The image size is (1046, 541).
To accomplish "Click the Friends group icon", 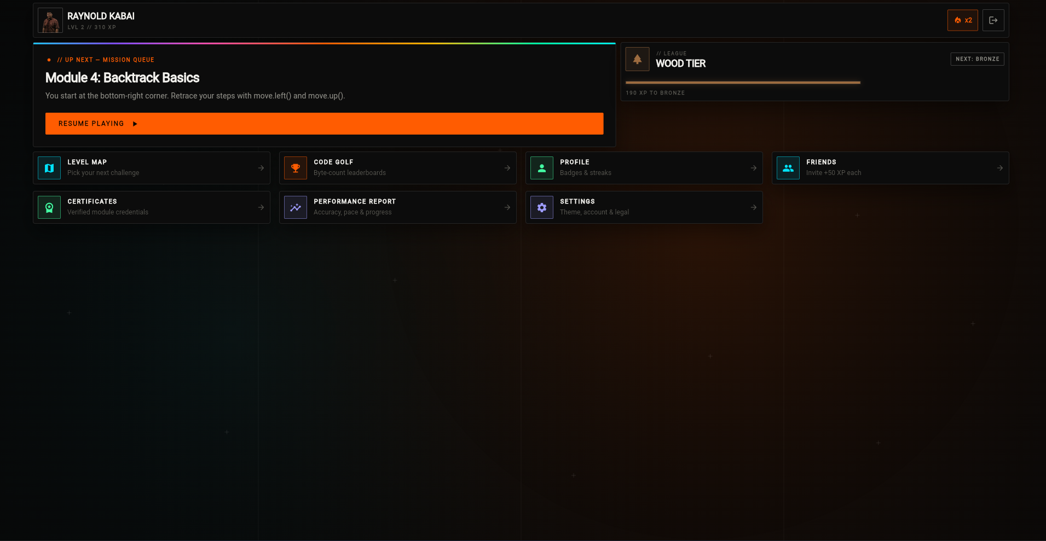I will (x=788, y=168).
